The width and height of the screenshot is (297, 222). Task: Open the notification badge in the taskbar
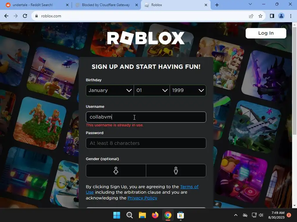(x=289, y=215)
